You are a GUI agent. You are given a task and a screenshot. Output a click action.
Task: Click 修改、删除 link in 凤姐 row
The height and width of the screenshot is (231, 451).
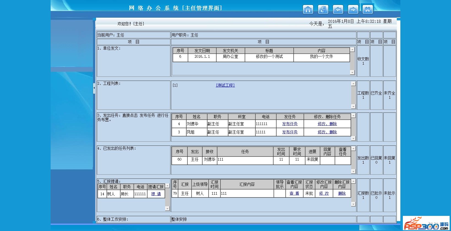327,132
